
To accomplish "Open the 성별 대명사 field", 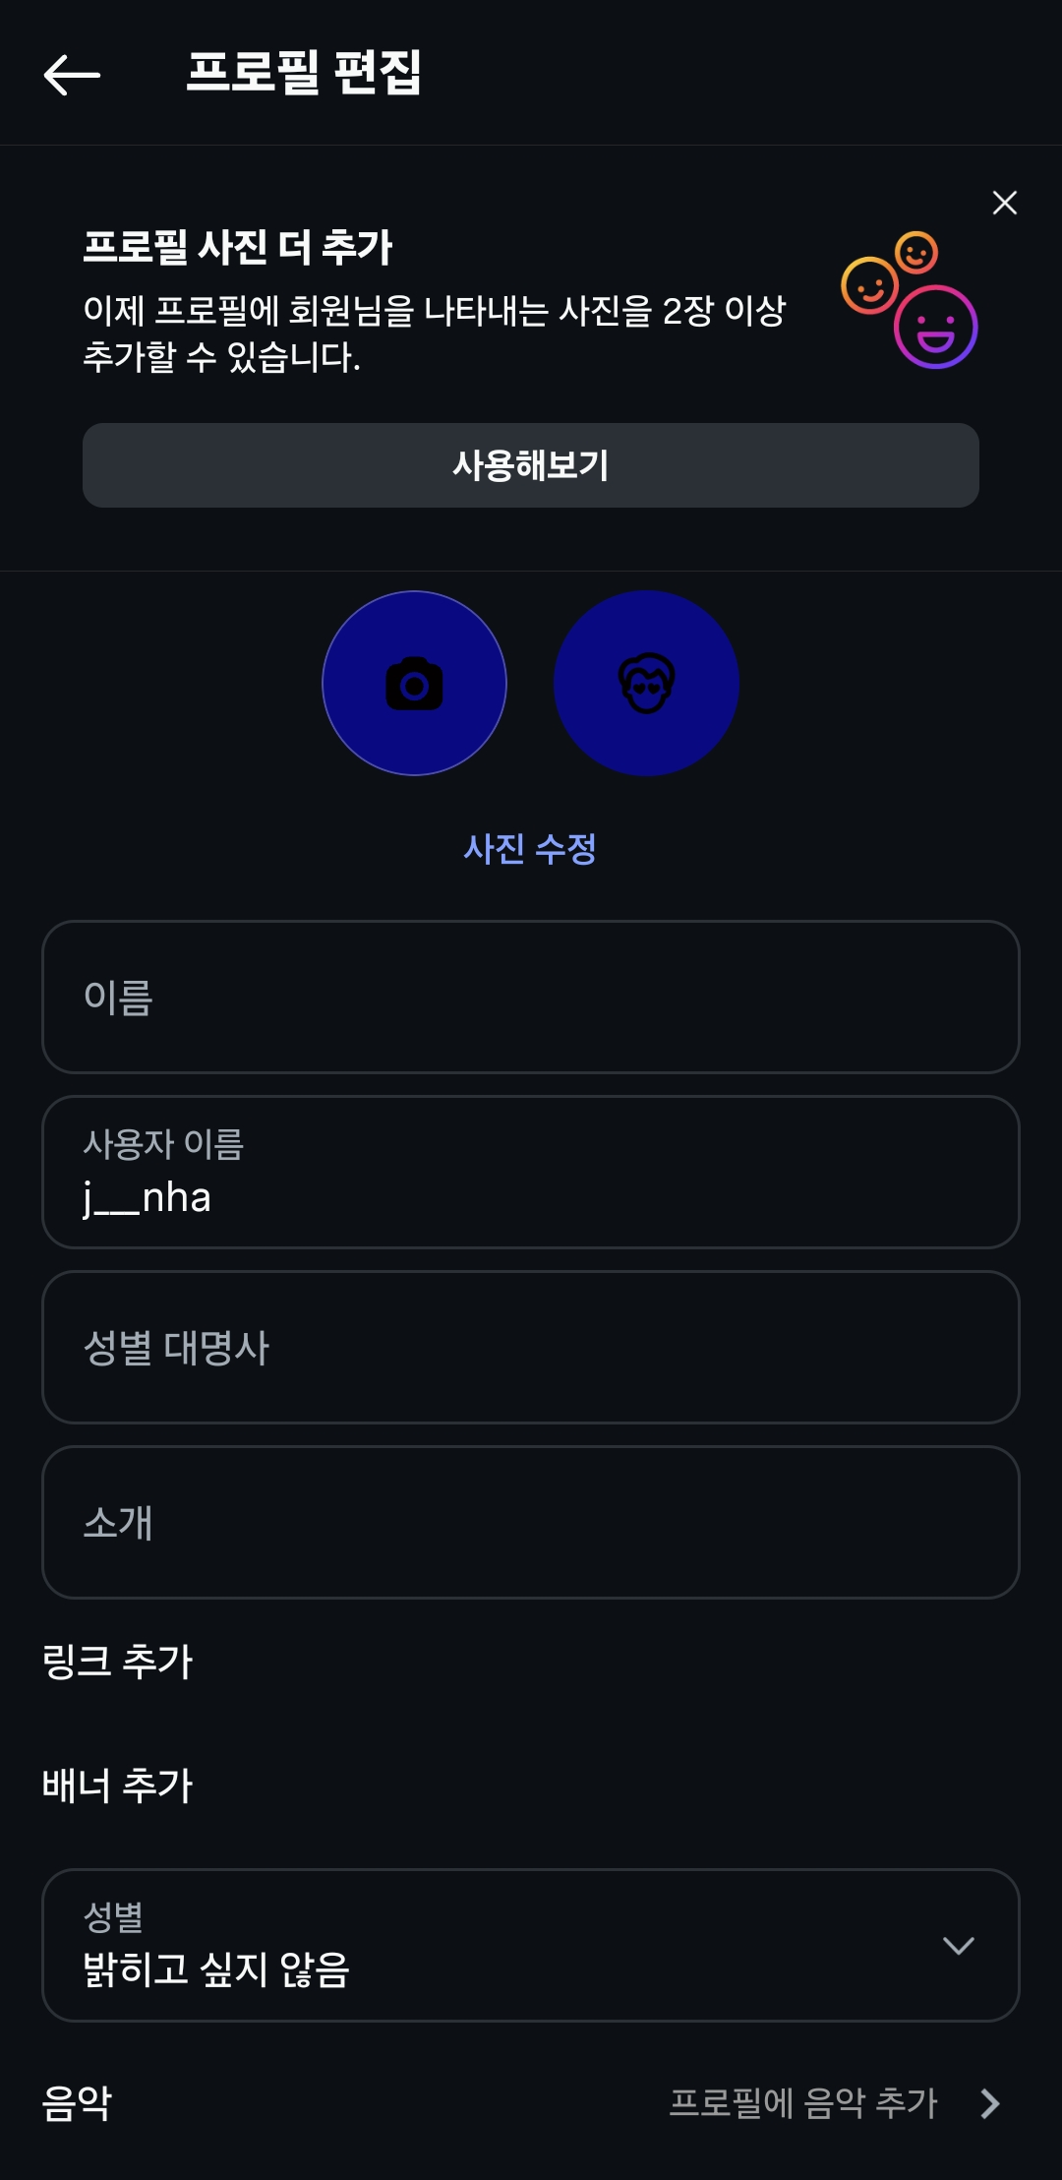I will pos(530,1347).
